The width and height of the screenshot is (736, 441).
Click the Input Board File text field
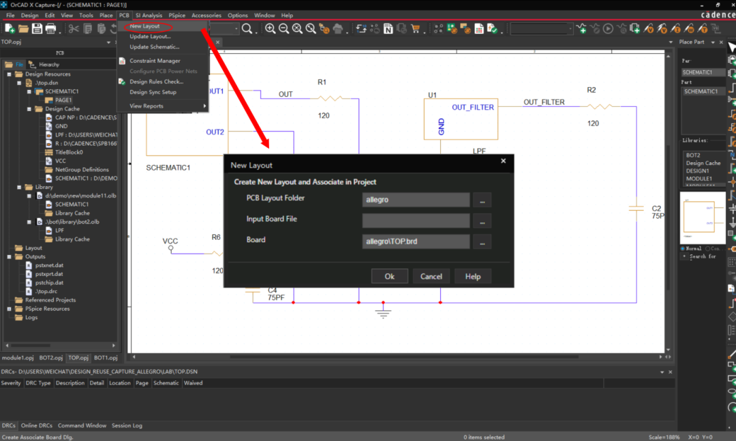[x=416, y=221]
